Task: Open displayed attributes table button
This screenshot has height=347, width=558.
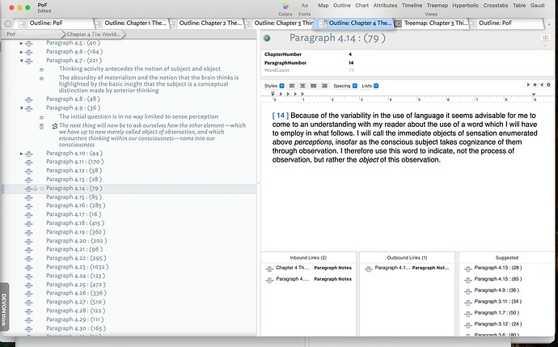Action: 544,37
